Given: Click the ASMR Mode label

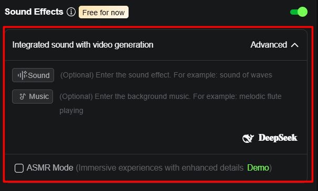Looking at the screenshot, I should tap(50, 168).
